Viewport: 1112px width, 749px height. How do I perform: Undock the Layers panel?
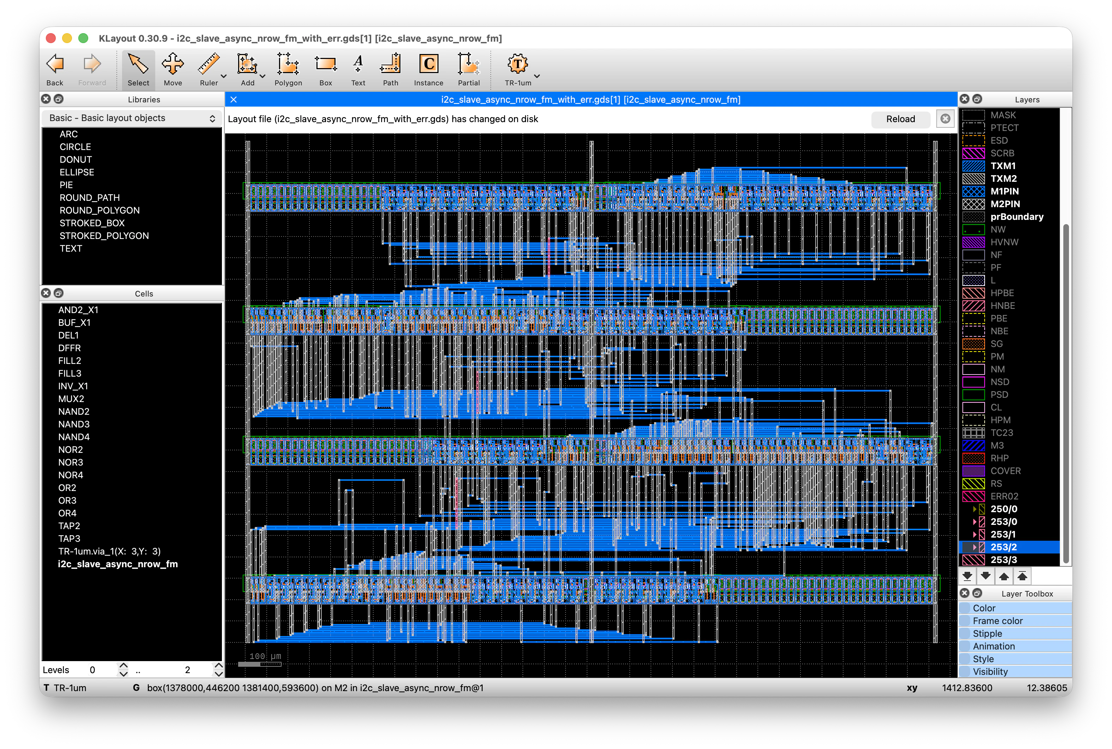(x=977, y=99)
